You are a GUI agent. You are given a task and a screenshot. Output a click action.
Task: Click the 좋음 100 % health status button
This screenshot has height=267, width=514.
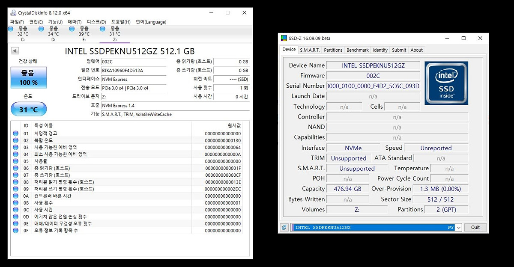coord(29,78)
